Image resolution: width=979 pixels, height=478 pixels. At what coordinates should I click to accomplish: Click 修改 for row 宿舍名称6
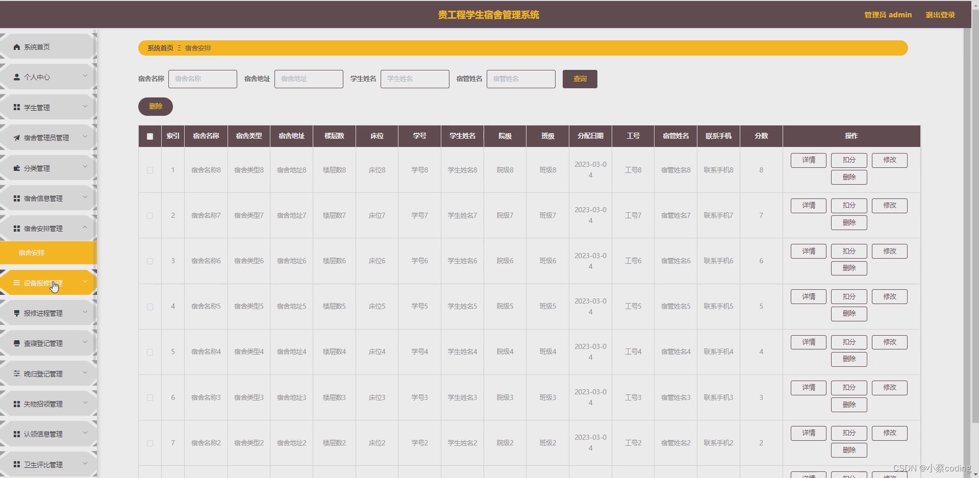click(x=889, y=251)
